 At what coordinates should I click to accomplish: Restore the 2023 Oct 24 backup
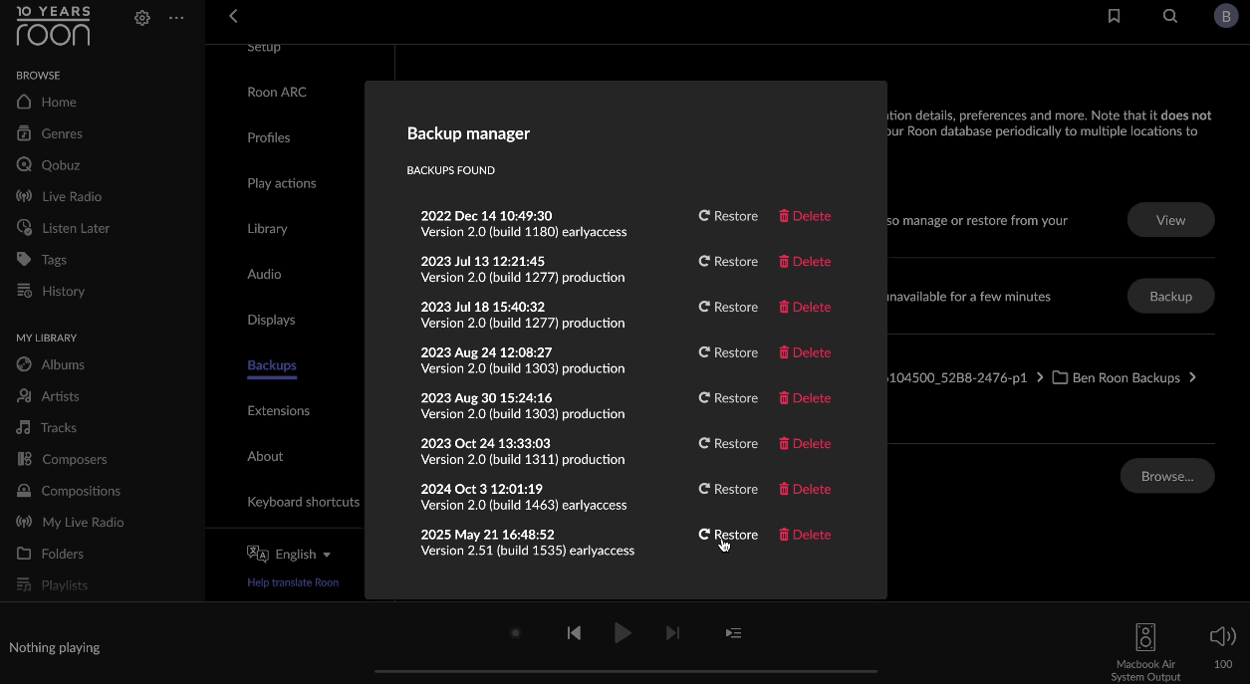coord(728,444)
